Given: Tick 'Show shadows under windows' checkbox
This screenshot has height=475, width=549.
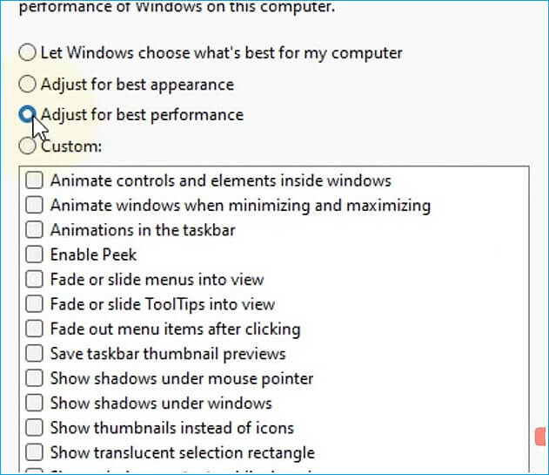Looking at the screenshot, I should pos(34,404).
